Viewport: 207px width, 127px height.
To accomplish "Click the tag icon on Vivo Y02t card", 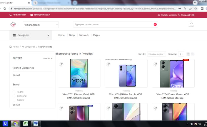I will click(x=61, y=64).
